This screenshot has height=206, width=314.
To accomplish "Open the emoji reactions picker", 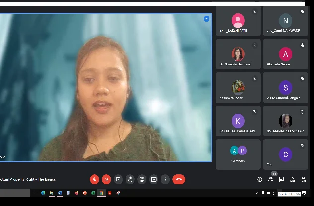I will pyautogui.click(x=142, y=179).
